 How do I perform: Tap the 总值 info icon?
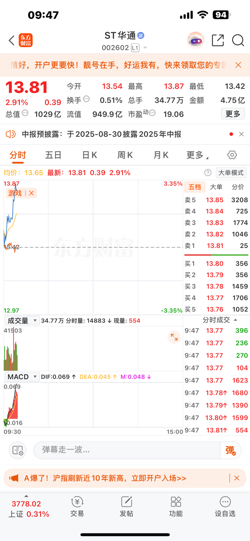25,113
